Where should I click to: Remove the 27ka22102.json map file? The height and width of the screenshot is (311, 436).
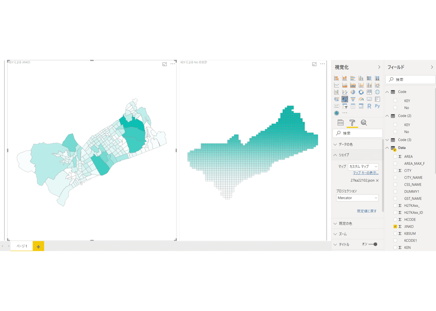(377, 180)
